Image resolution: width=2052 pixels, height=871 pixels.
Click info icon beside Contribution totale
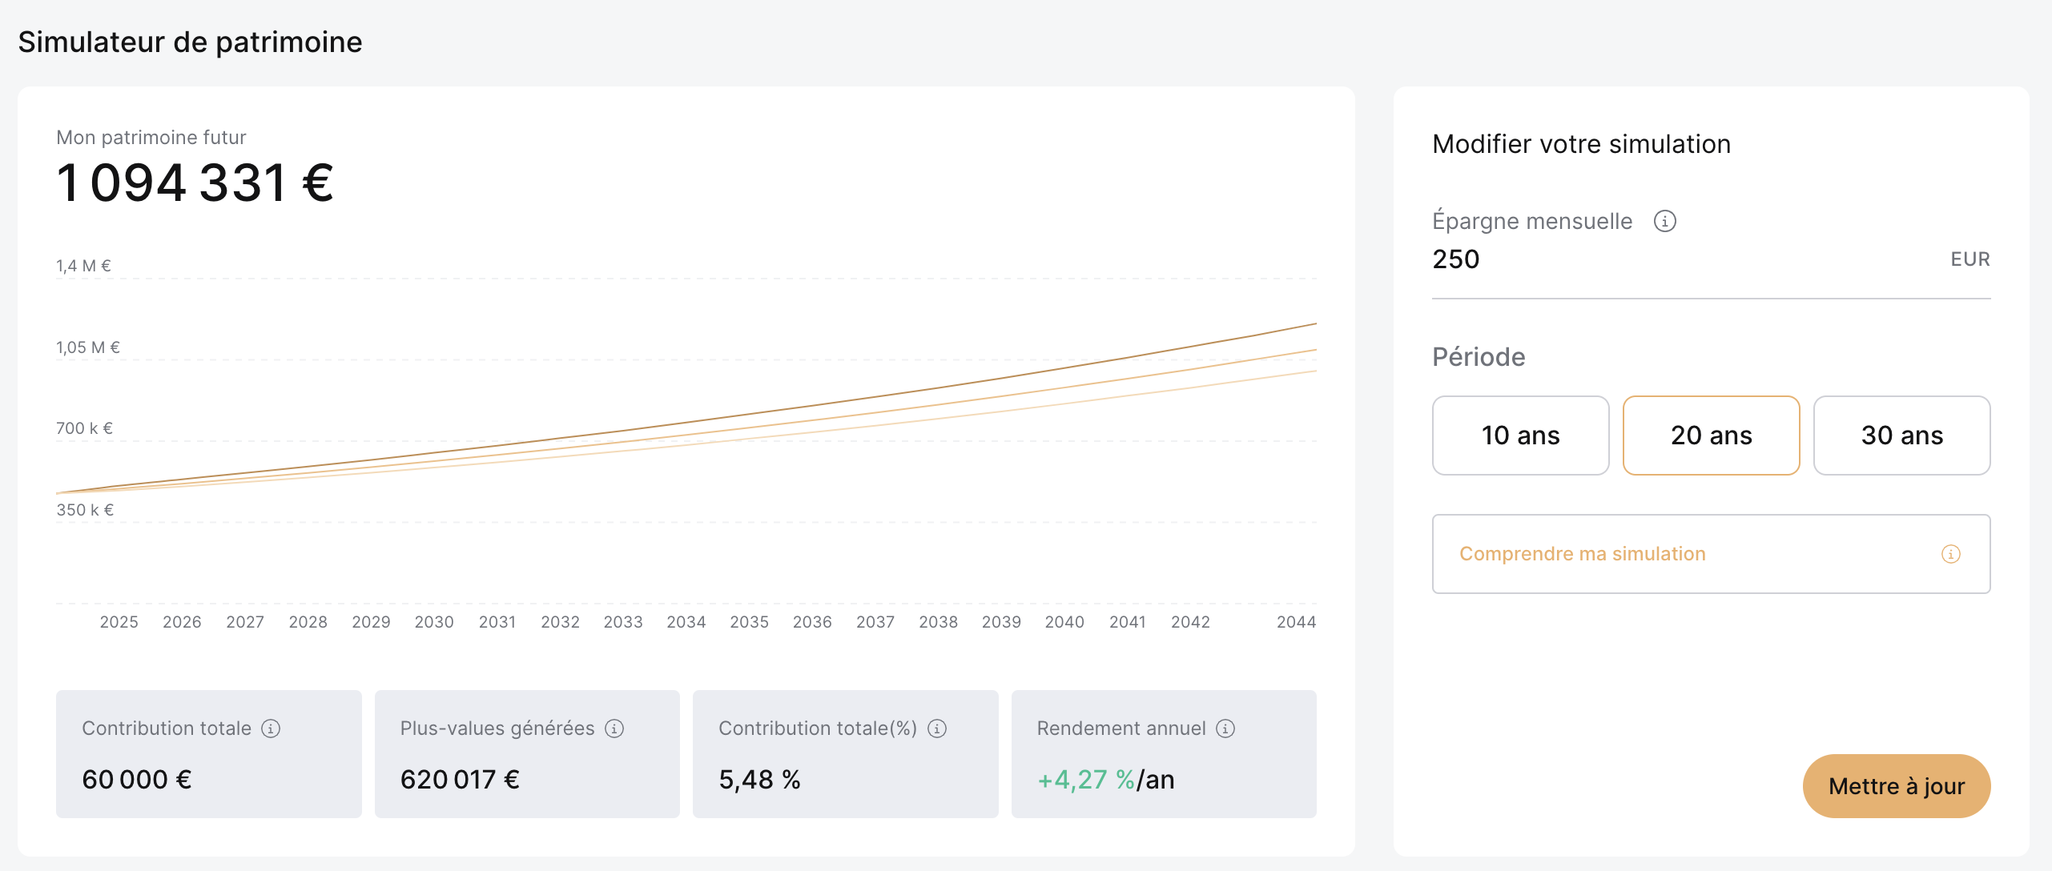(x=271, y=729)
